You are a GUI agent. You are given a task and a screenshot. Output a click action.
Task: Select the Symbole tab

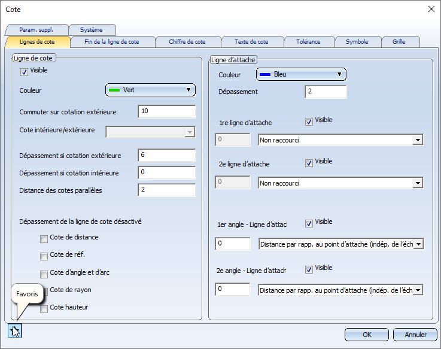pos(357,42)
